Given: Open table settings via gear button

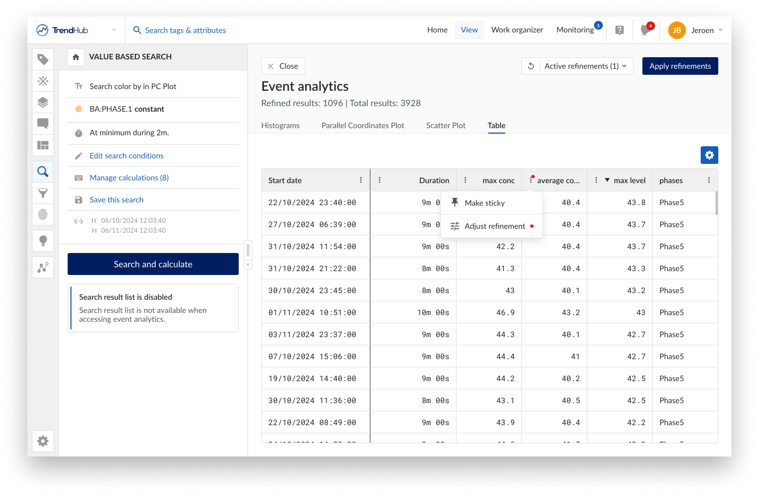Looking at the screenshot, I should (x=709, y=155).
